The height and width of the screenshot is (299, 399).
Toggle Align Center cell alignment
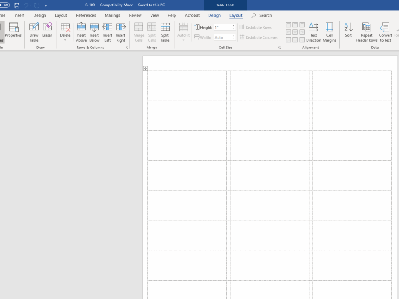[295, 32]
